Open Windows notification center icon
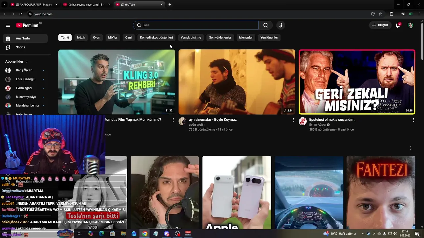The image size is (424, 238). point(417,234)
